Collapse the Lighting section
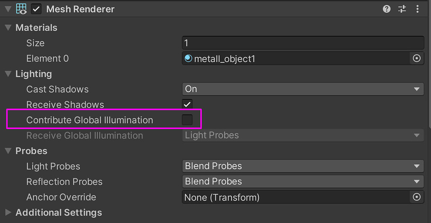Screen dimensions: 431x223 point(8,74)
